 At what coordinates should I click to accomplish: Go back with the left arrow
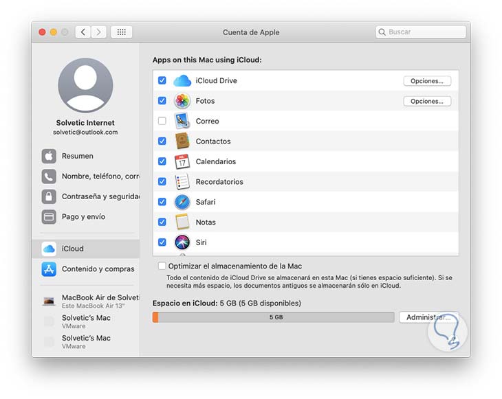point(83,32)
